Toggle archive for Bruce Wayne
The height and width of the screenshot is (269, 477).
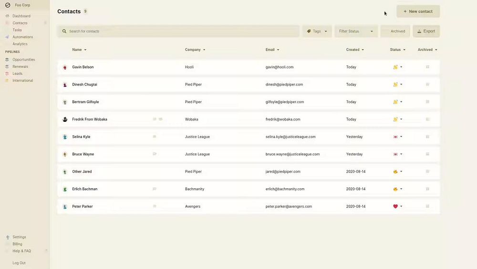(x=427, y=154)
